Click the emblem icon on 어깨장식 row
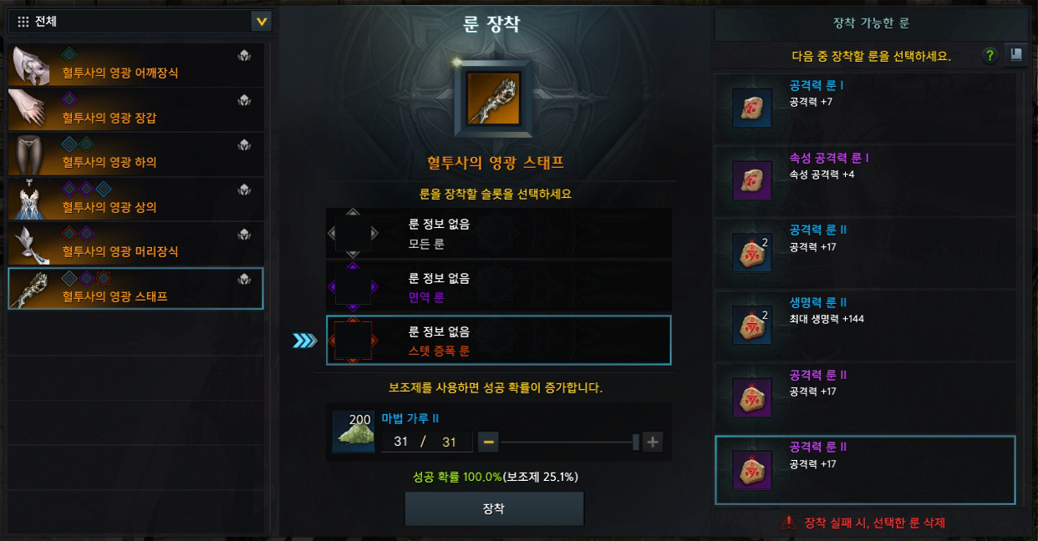Image resolution: width=1038 pixels, height=541 pixels. [x=244, y=56]
